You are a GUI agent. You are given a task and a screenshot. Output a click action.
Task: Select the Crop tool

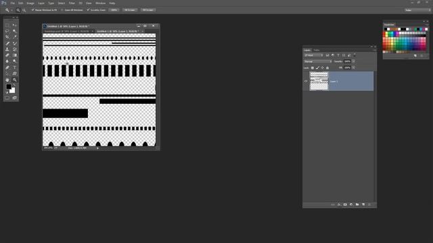point(7,37)
